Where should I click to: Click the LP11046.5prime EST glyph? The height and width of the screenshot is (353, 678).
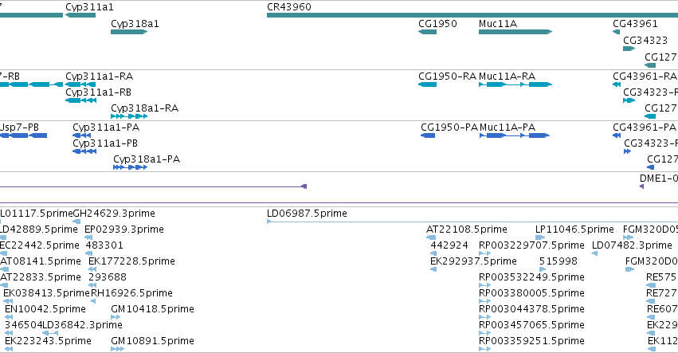point(540,237)
